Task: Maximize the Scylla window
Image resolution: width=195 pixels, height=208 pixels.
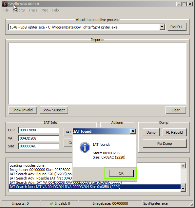Action: tap(184, 4)
